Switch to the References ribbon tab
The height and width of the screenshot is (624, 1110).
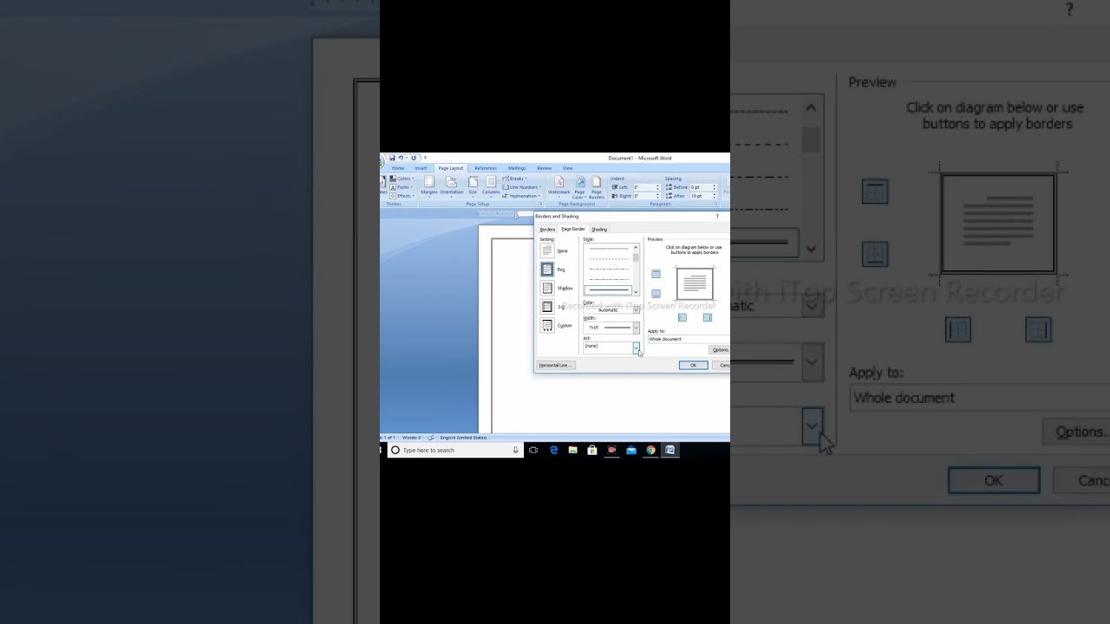click(x=486, y=168)
